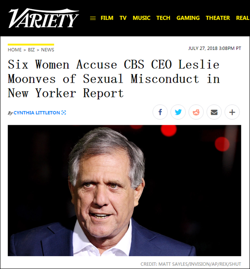View author Cynthia Littleton's page
Image resolution: width=250 pixels, height=269 pixels.
pos(37,113)
